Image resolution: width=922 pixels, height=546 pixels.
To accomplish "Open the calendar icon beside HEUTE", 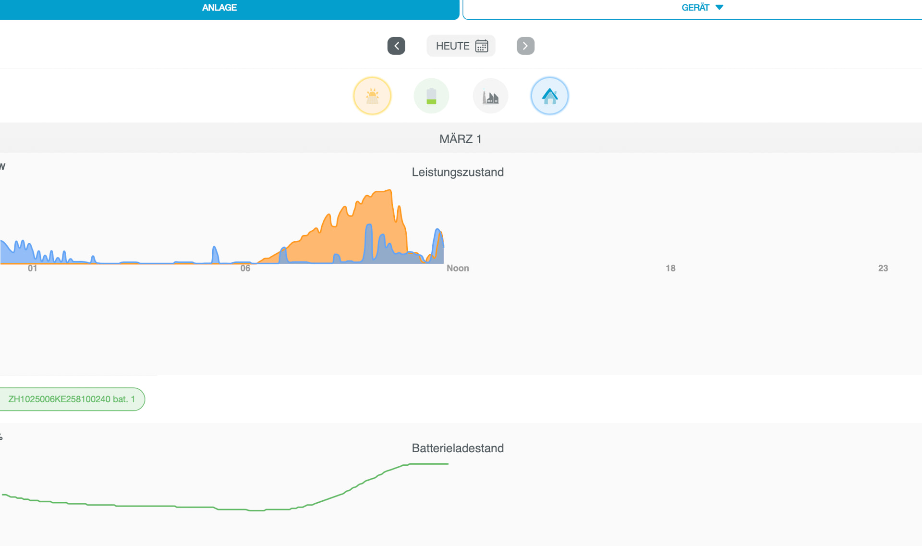I will (x=482, y=46).
